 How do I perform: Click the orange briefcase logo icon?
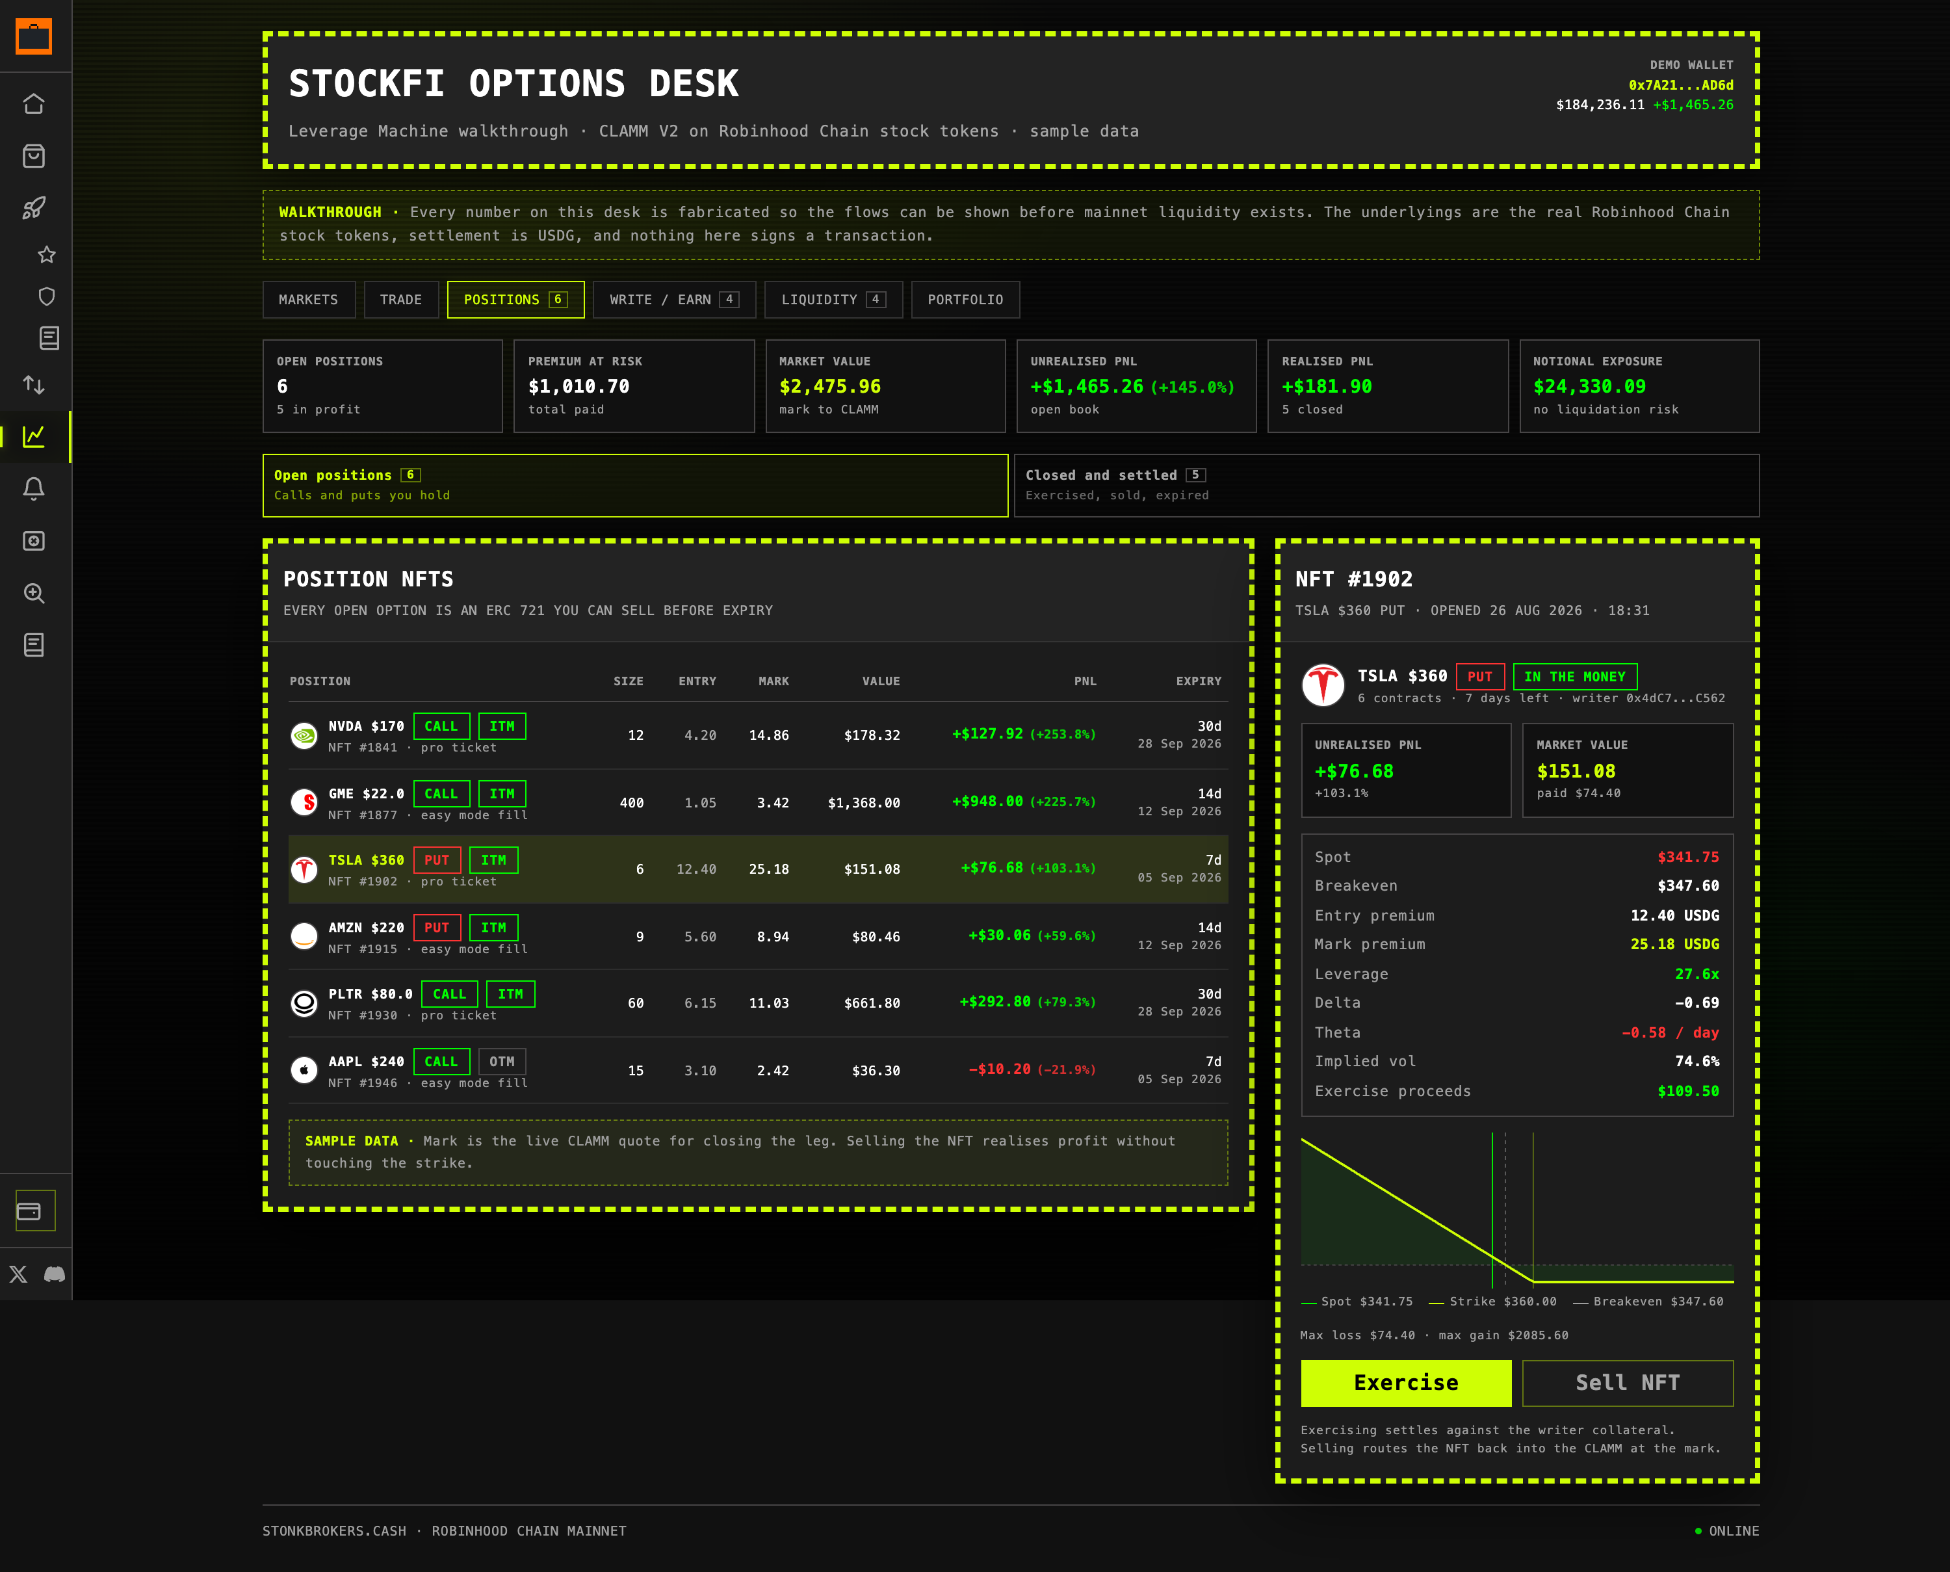(34, 36)
